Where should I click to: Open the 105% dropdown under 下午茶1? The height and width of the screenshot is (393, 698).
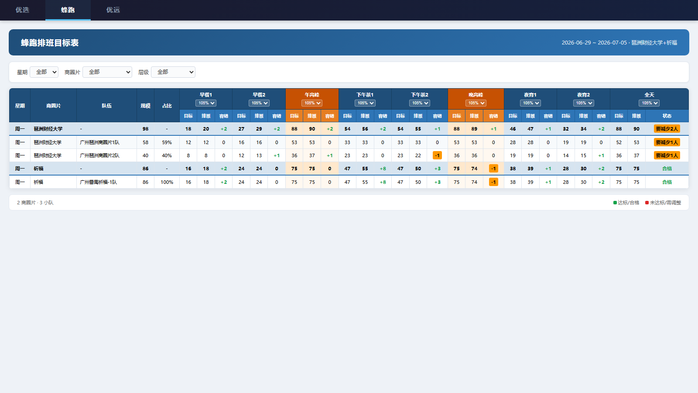[365, 103]
